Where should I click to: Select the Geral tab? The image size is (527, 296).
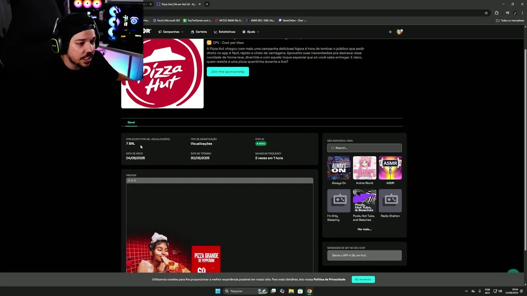pyautogui.click(x=131, y=122)
